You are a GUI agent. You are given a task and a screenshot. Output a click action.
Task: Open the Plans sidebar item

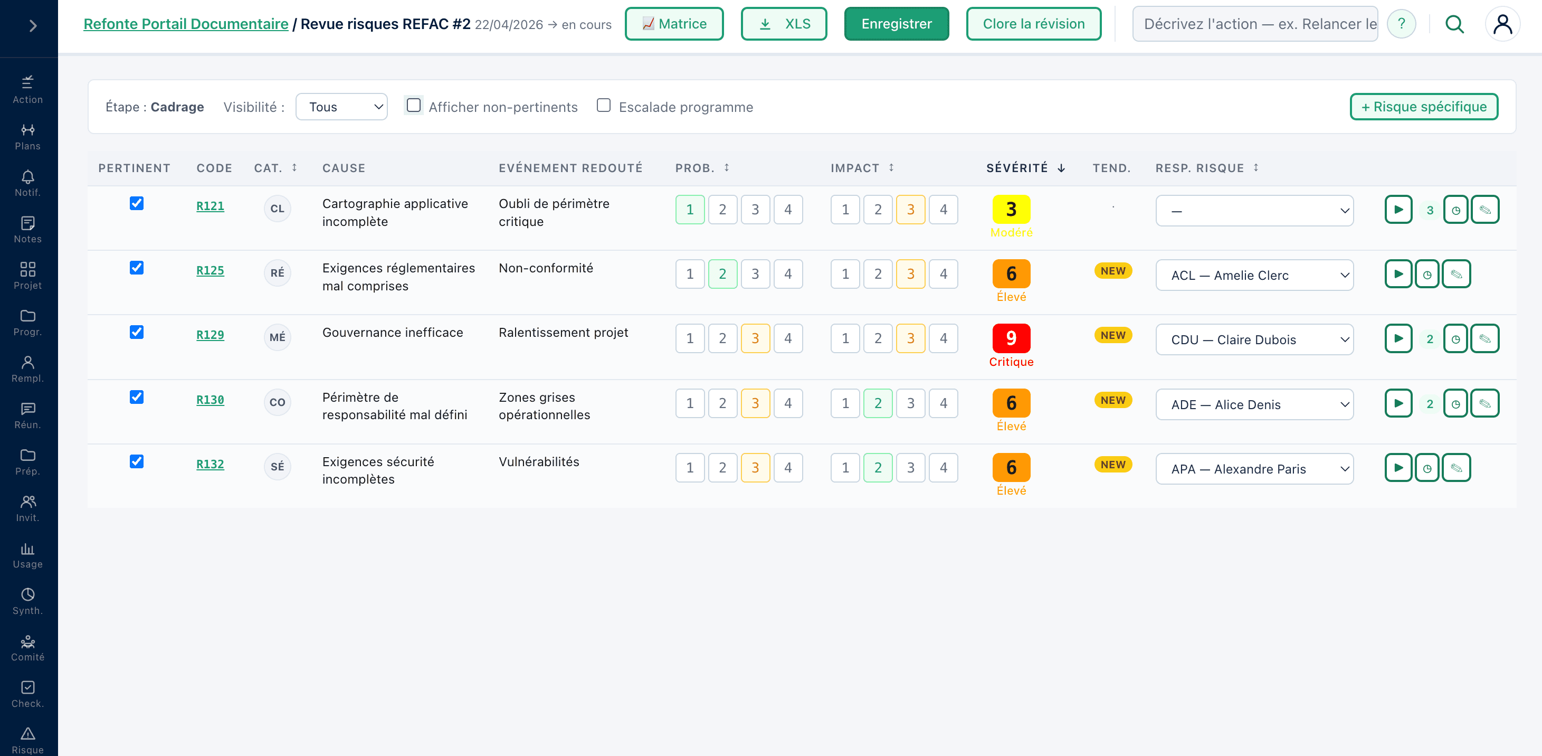pyautogui.click(x=28, y=137)
